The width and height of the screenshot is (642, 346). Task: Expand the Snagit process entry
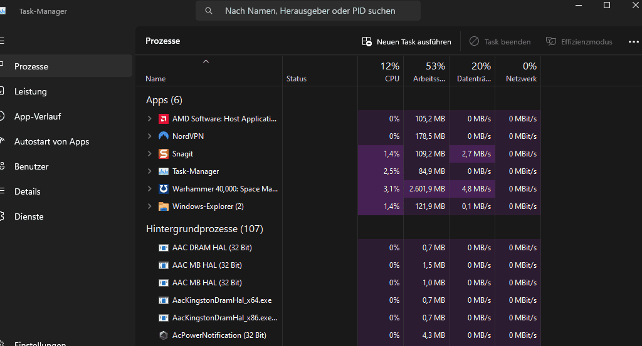point(149,154)
